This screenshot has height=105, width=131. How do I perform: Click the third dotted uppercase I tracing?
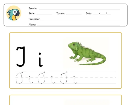64,78
